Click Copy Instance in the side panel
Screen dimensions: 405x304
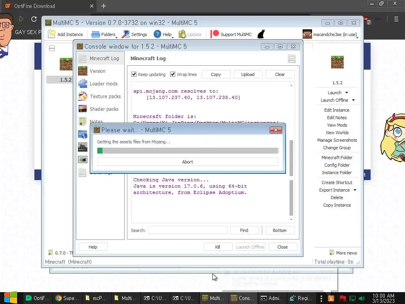[337, 205]
